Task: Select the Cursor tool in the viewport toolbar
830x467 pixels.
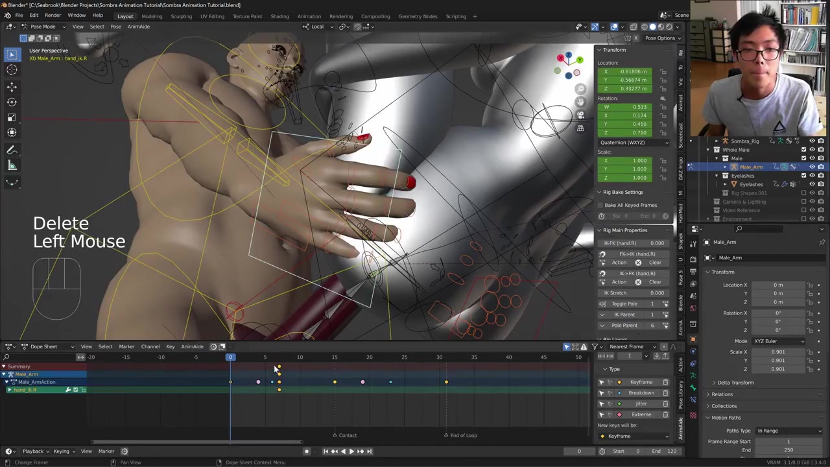Action: (x=12, y=70)
